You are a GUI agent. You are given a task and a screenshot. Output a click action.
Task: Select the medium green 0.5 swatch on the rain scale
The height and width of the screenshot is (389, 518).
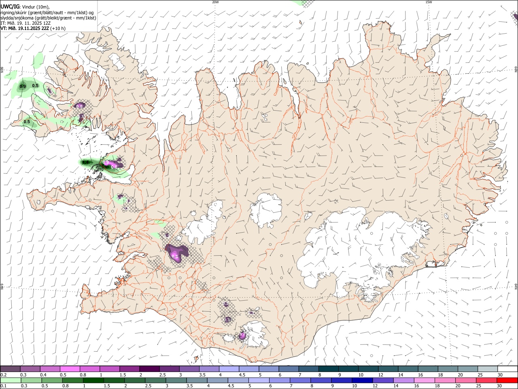click(52, 380)
